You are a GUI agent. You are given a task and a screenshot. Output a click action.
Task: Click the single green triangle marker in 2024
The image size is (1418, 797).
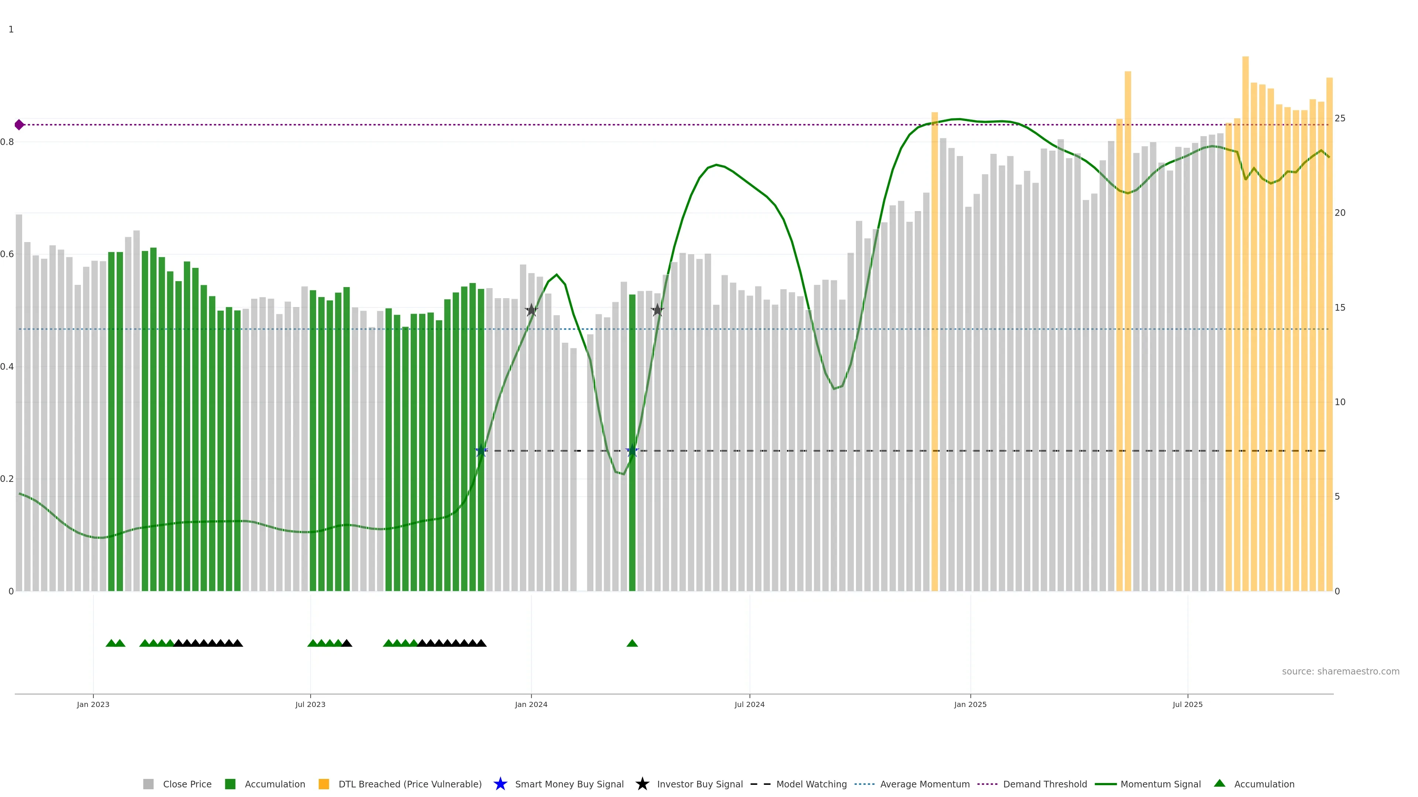(632, 643)
